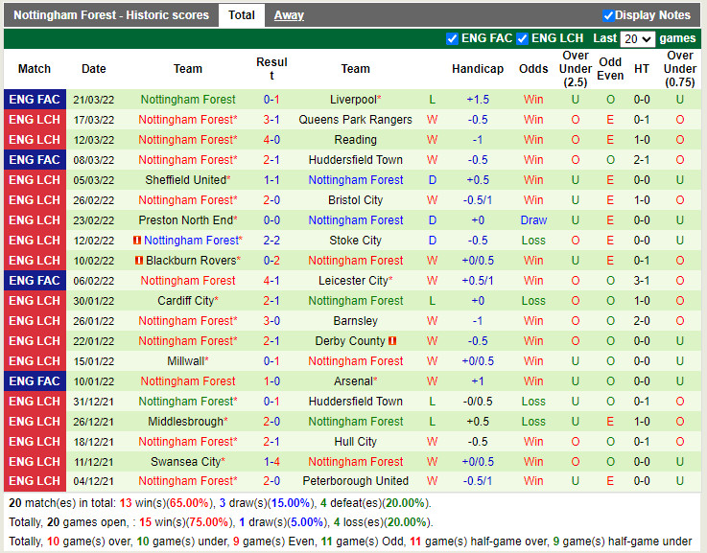Open the Liverpool team link

pyautogui.click(x=353, y=100)
